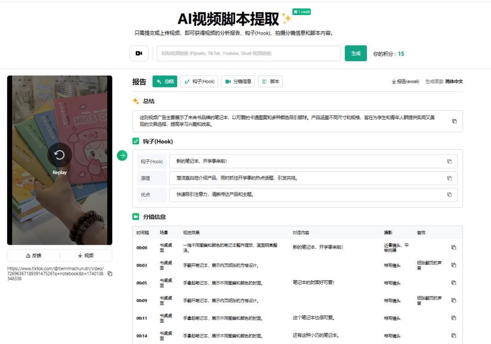Copy the 优点 advantages row
The image size is (491, 344).
pyautogui.click(x=450, y=195)
